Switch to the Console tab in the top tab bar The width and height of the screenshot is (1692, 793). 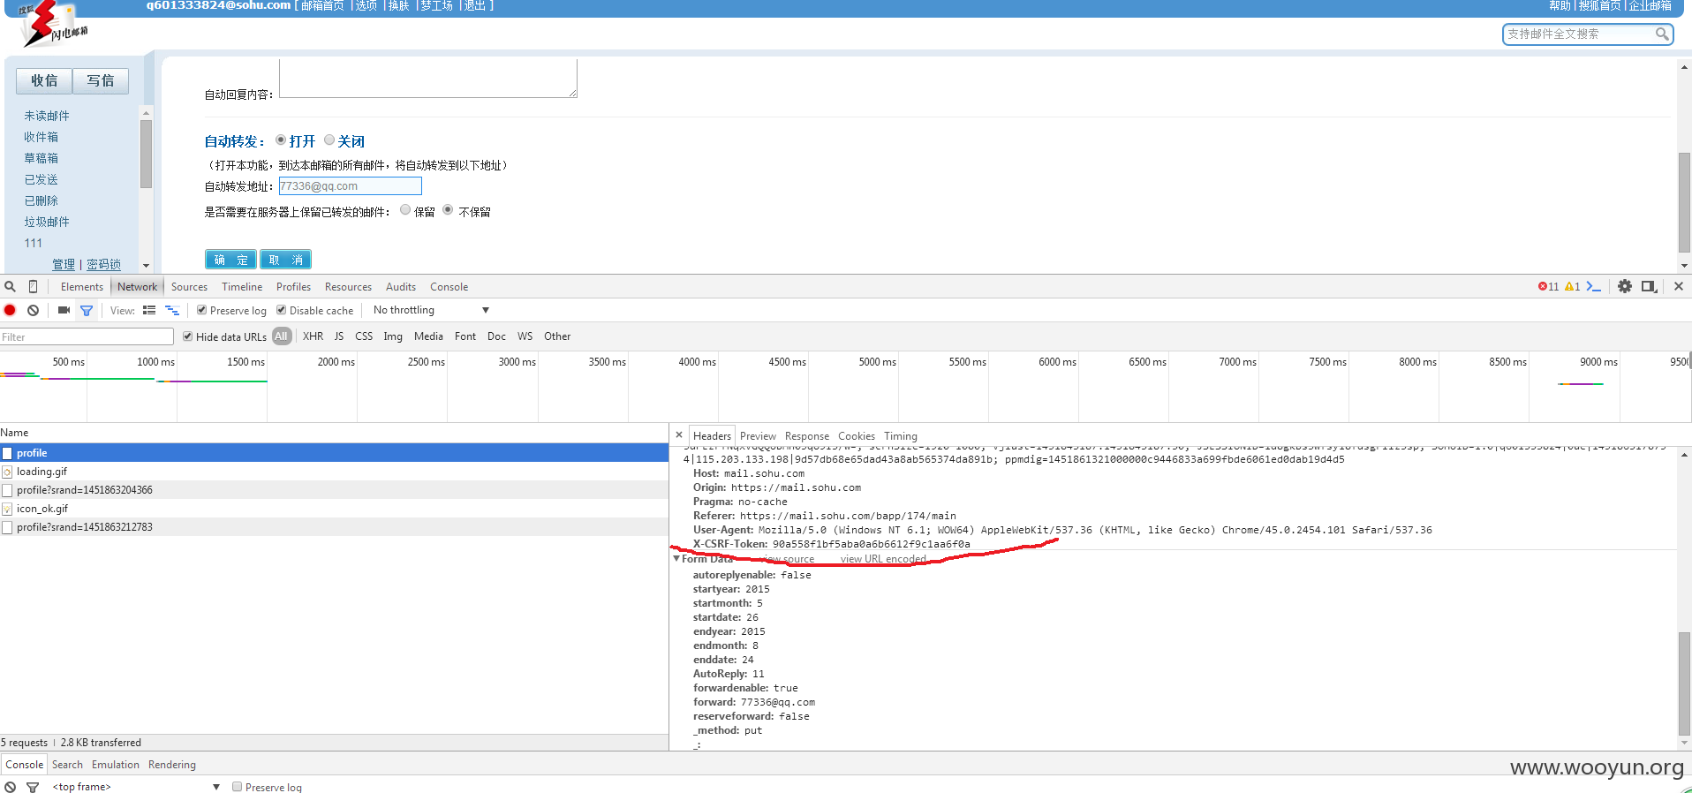[449, 287]
